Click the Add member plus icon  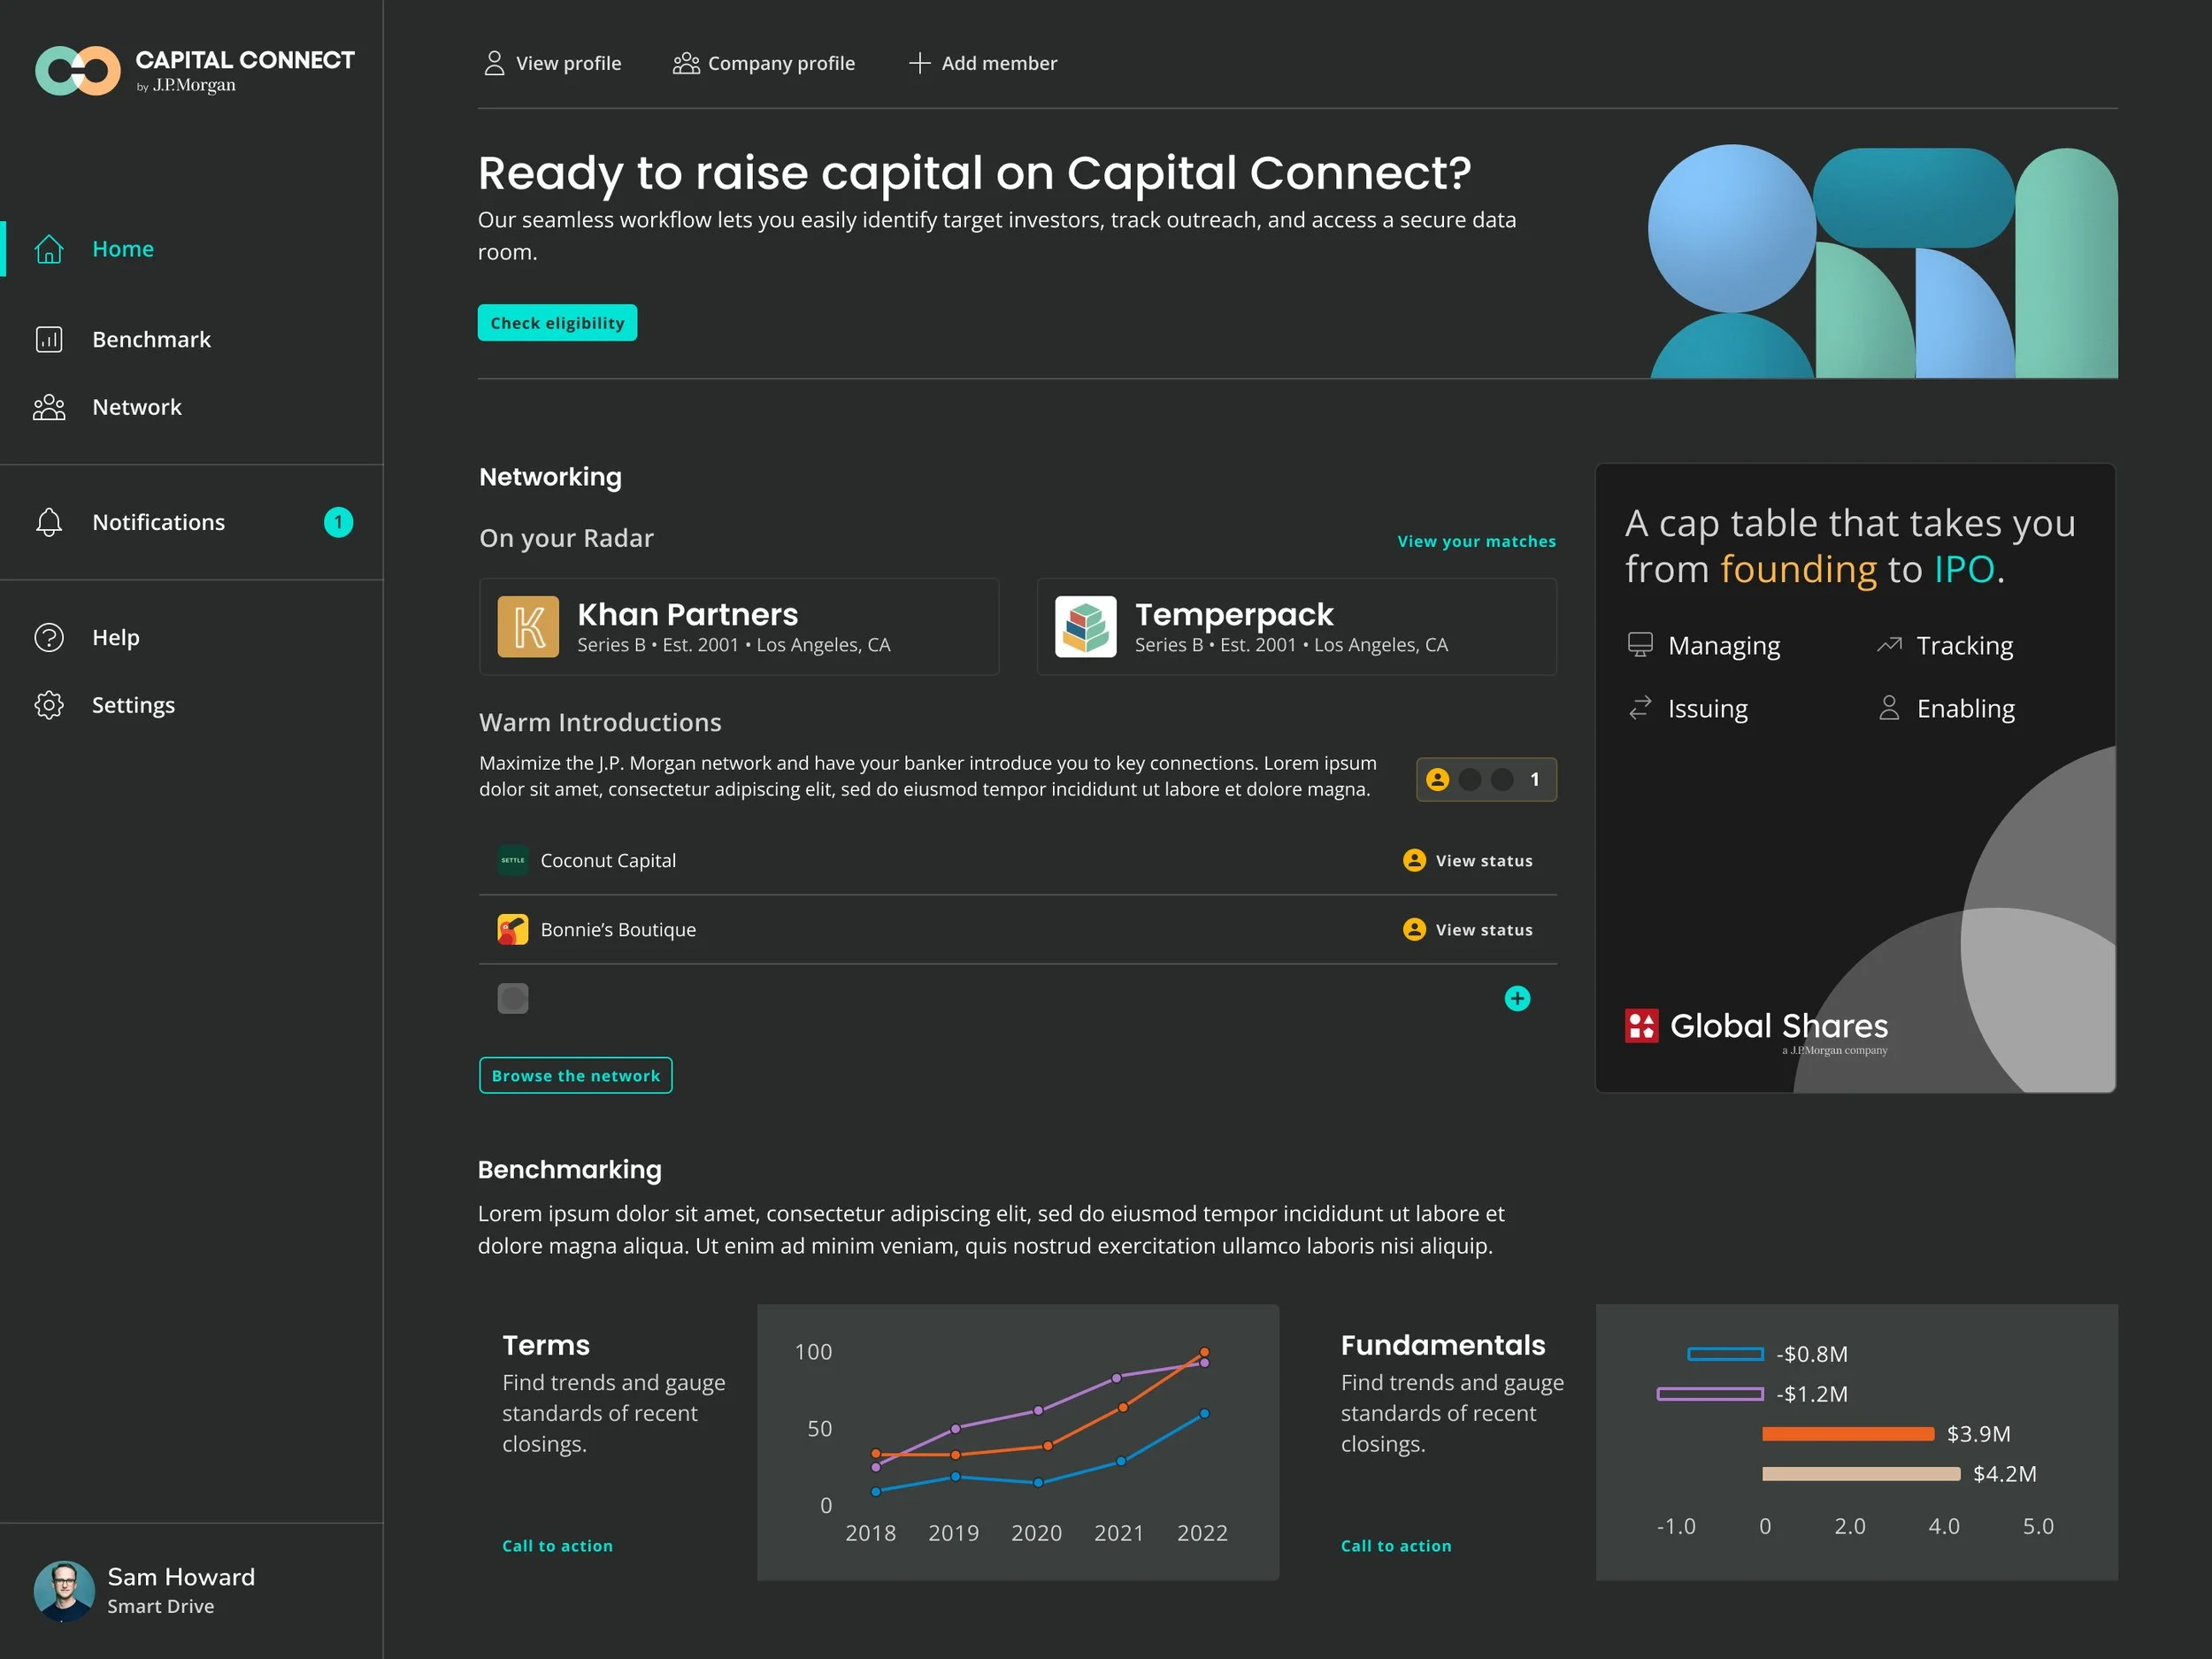coord(919,64)
